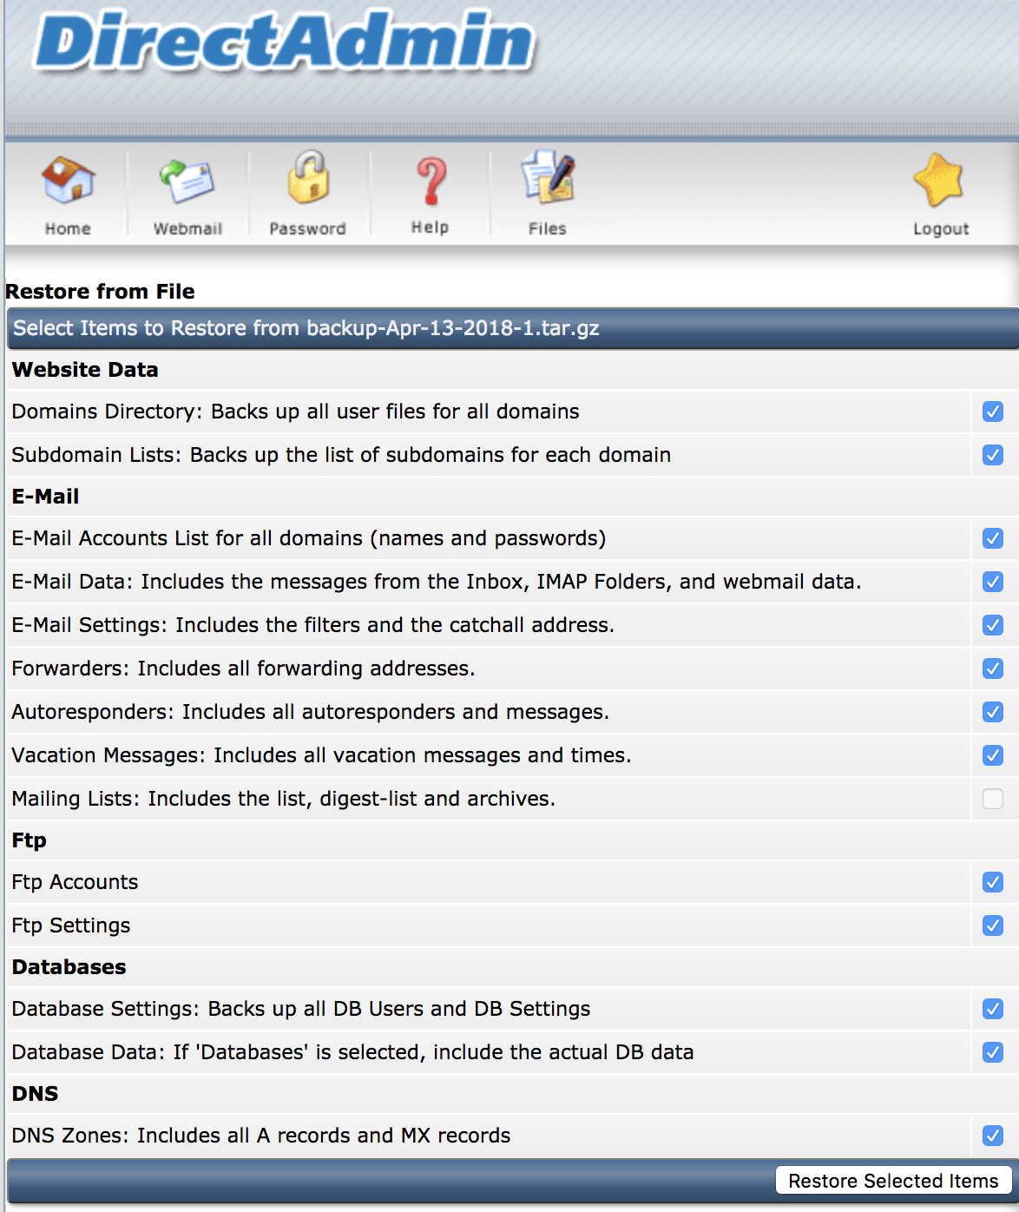Open the Webmail envelope icon
The width and height of the screenshot is (1019, 1212).
point(187,181)
